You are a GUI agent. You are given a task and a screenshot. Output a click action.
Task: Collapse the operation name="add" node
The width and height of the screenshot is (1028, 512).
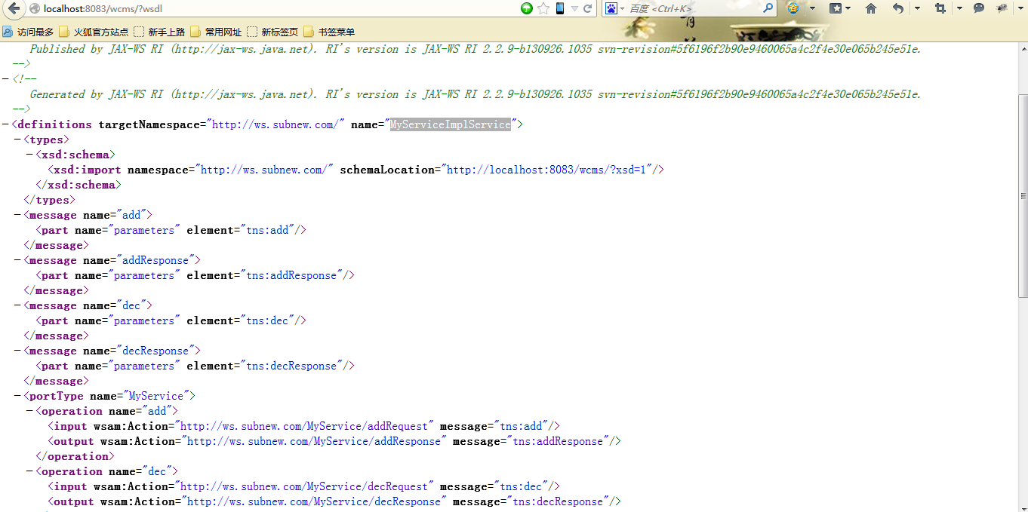pos(29,411)
